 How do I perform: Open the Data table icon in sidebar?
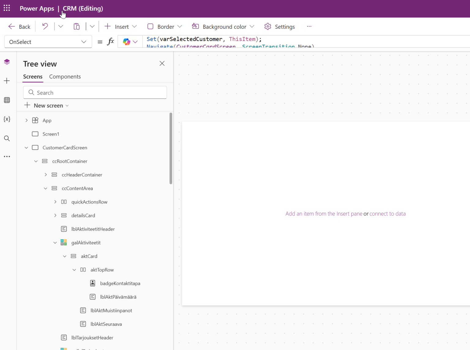7,100
